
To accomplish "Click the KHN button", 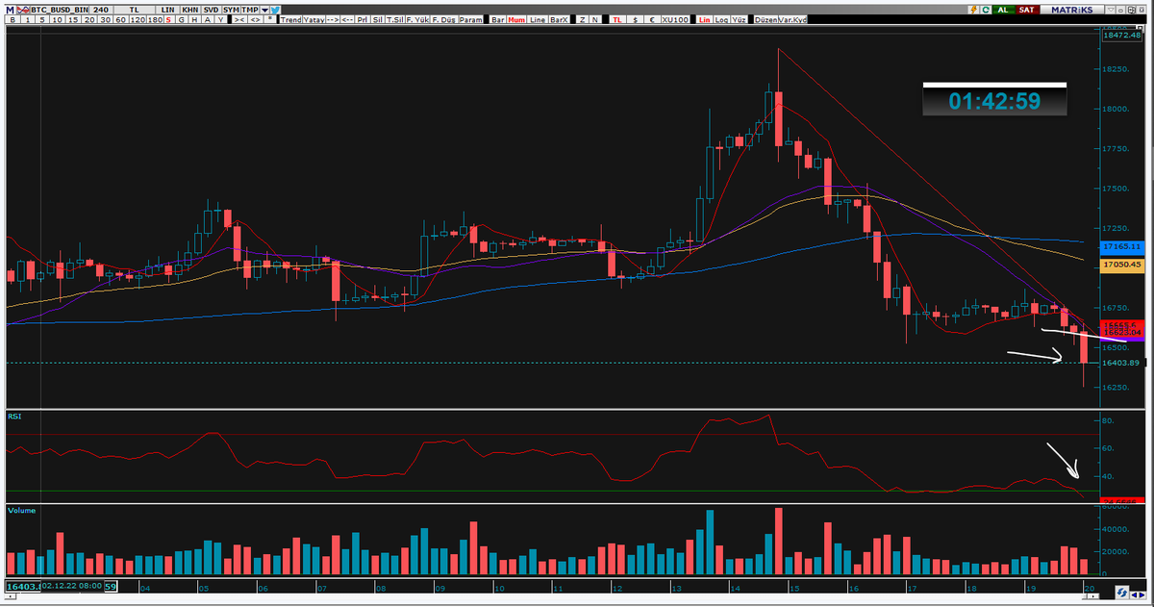I will [190, 10].
